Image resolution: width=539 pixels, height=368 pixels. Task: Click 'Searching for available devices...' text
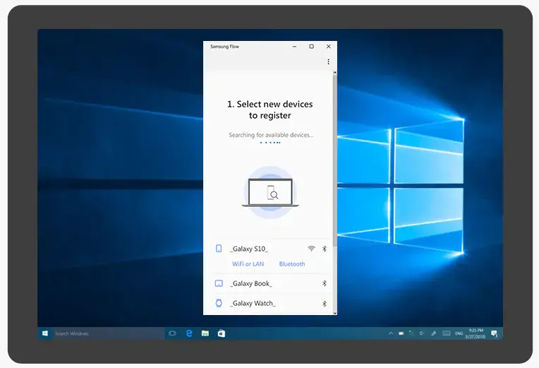click(x=271, y=135)
